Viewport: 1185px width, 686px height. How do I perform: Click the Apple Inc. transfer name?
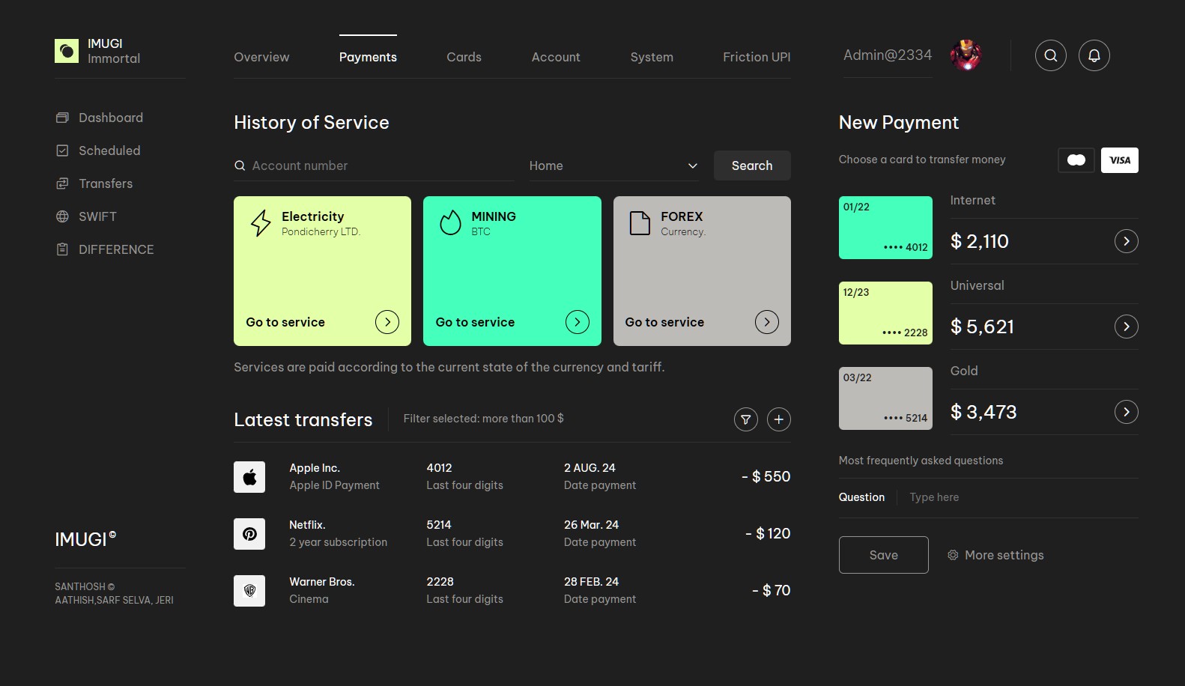click(x=315, y=468)
